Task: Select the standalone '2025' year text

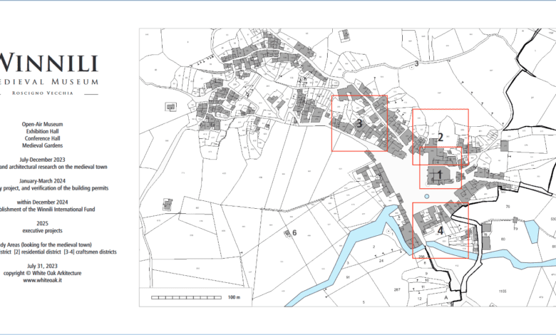Action: pyautogui.click(x=43, y=223)
